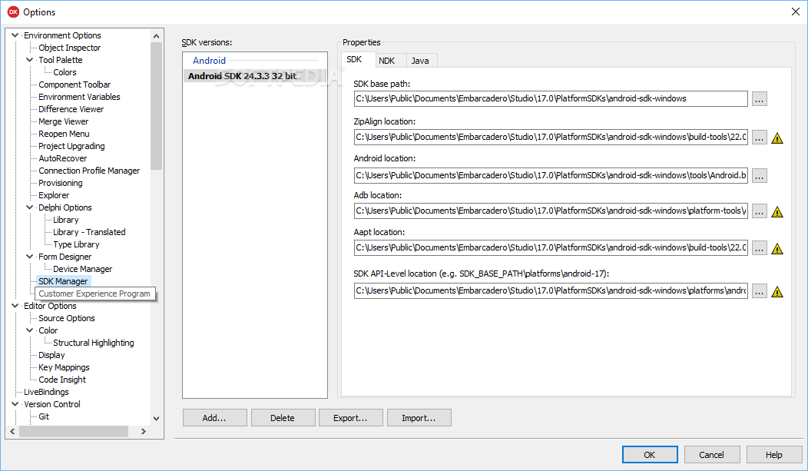Viewport: 808px width, 471px height.
Task: Select the Android platform header in list
Action: pos(209,60)
